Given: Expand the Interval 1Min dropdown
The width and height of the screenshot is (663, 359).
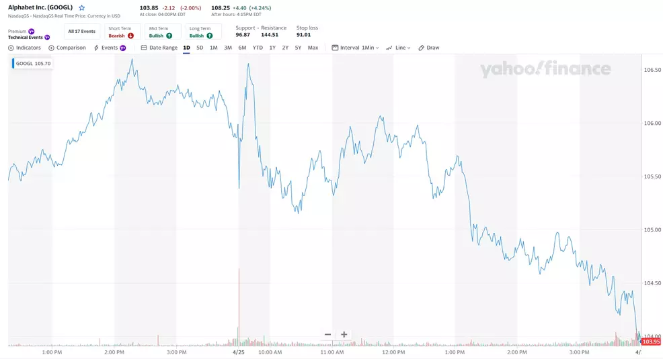Looking at the screenshot, I should click(x=356, y=48).
